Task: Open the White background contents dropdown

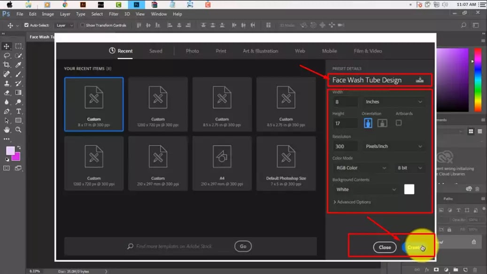Action: (365, 189)
